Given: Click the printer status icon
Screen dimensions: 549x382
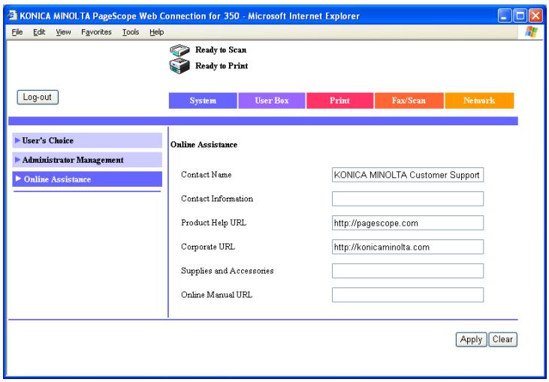Looking at the screenshot, I should 179,66.
